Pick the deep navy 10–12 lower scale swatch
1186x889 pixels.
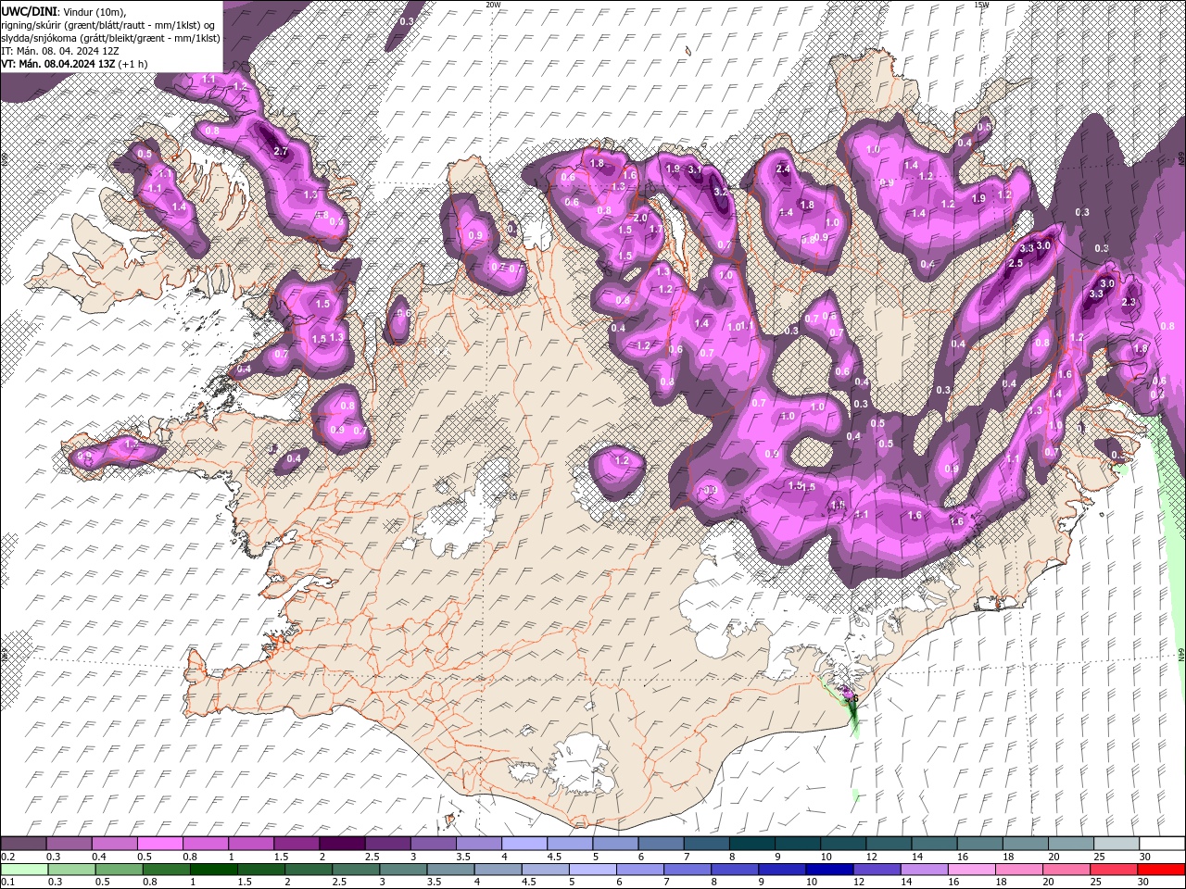pos(829,869)
